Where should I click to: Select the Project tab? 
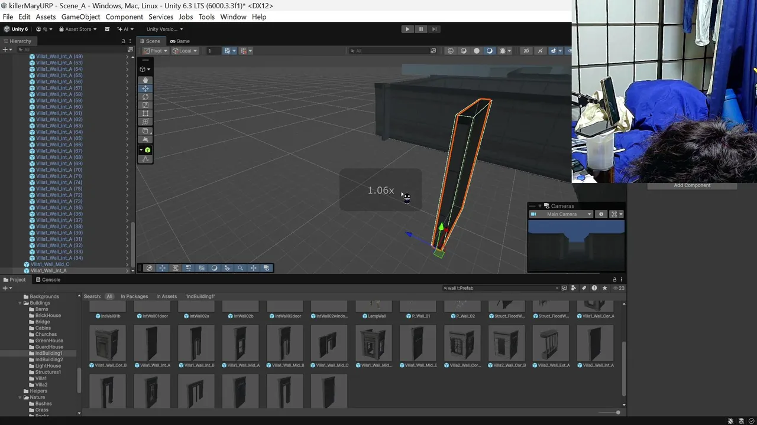tap(14, 280)
